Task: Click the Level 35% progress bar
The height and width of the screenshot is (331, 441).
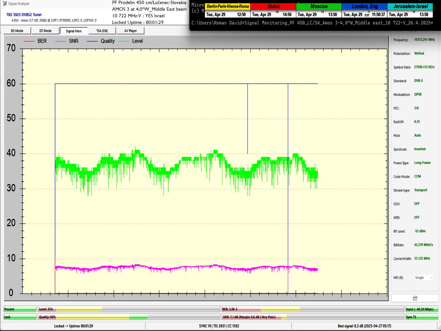Action: 129,309
